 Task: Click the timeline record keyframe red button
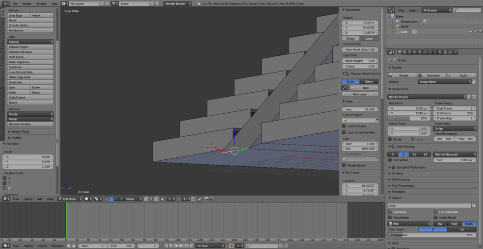pyautogui.click(x=231, y=246)
